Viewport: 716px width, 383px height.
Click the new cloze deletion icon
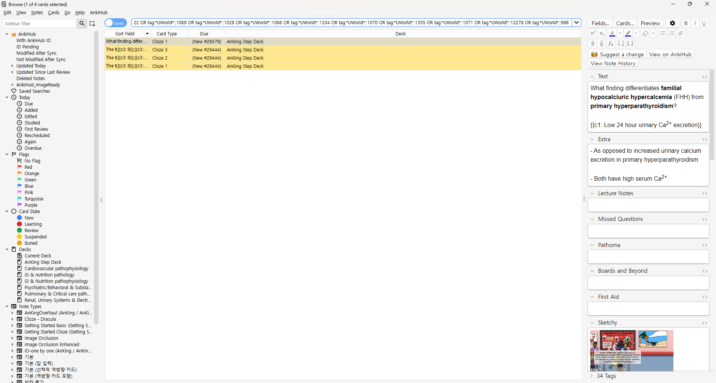coord(621,44)
